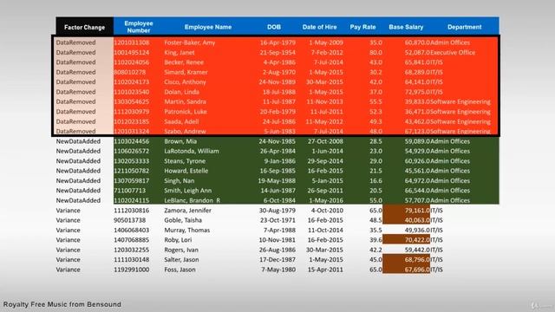Screen dimensions: 555x312
Task: Select employee name Singh, Nan
Action: 180,181
